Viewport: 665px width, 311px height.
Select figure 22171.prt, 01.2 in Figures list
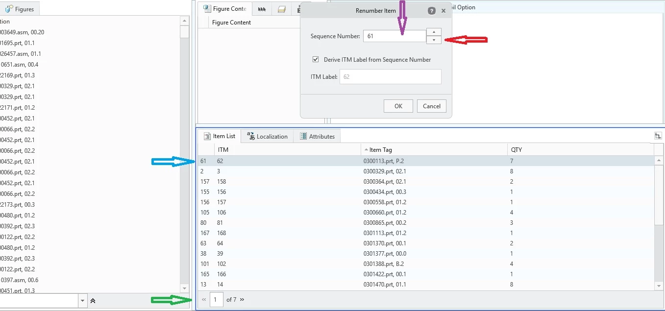click(90, 108)
